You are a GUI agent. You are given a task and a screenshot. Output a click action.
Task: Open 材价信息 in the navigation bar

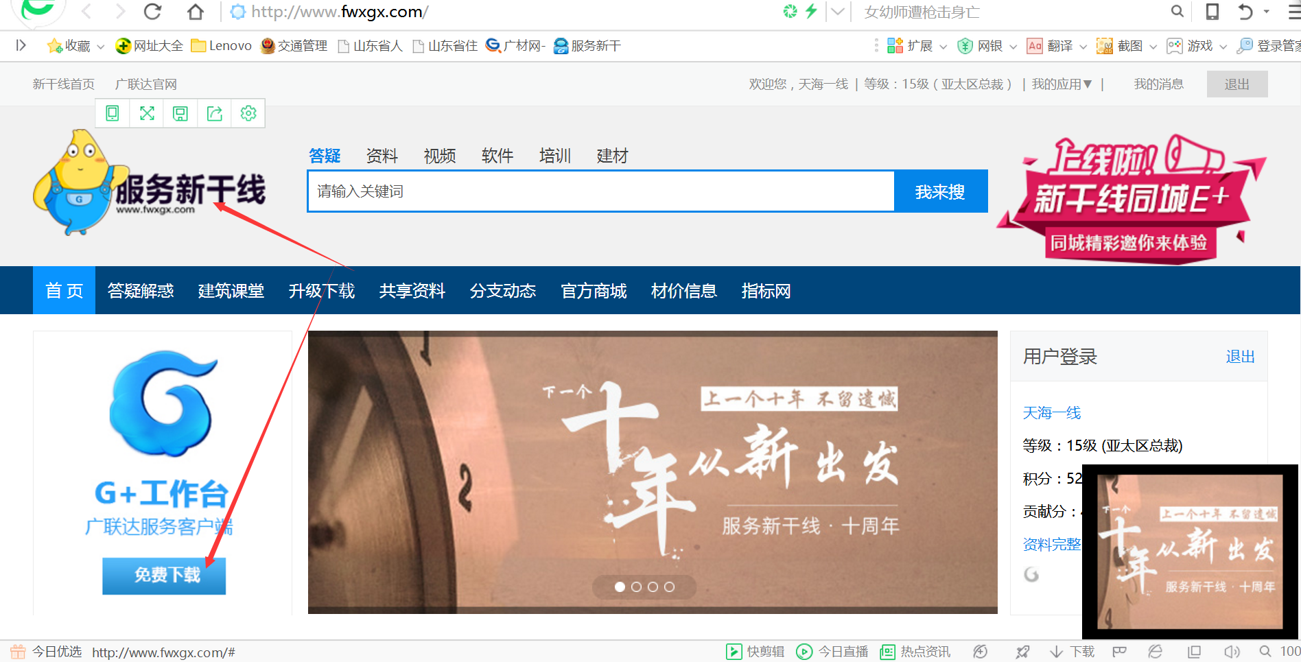[684, 291]
